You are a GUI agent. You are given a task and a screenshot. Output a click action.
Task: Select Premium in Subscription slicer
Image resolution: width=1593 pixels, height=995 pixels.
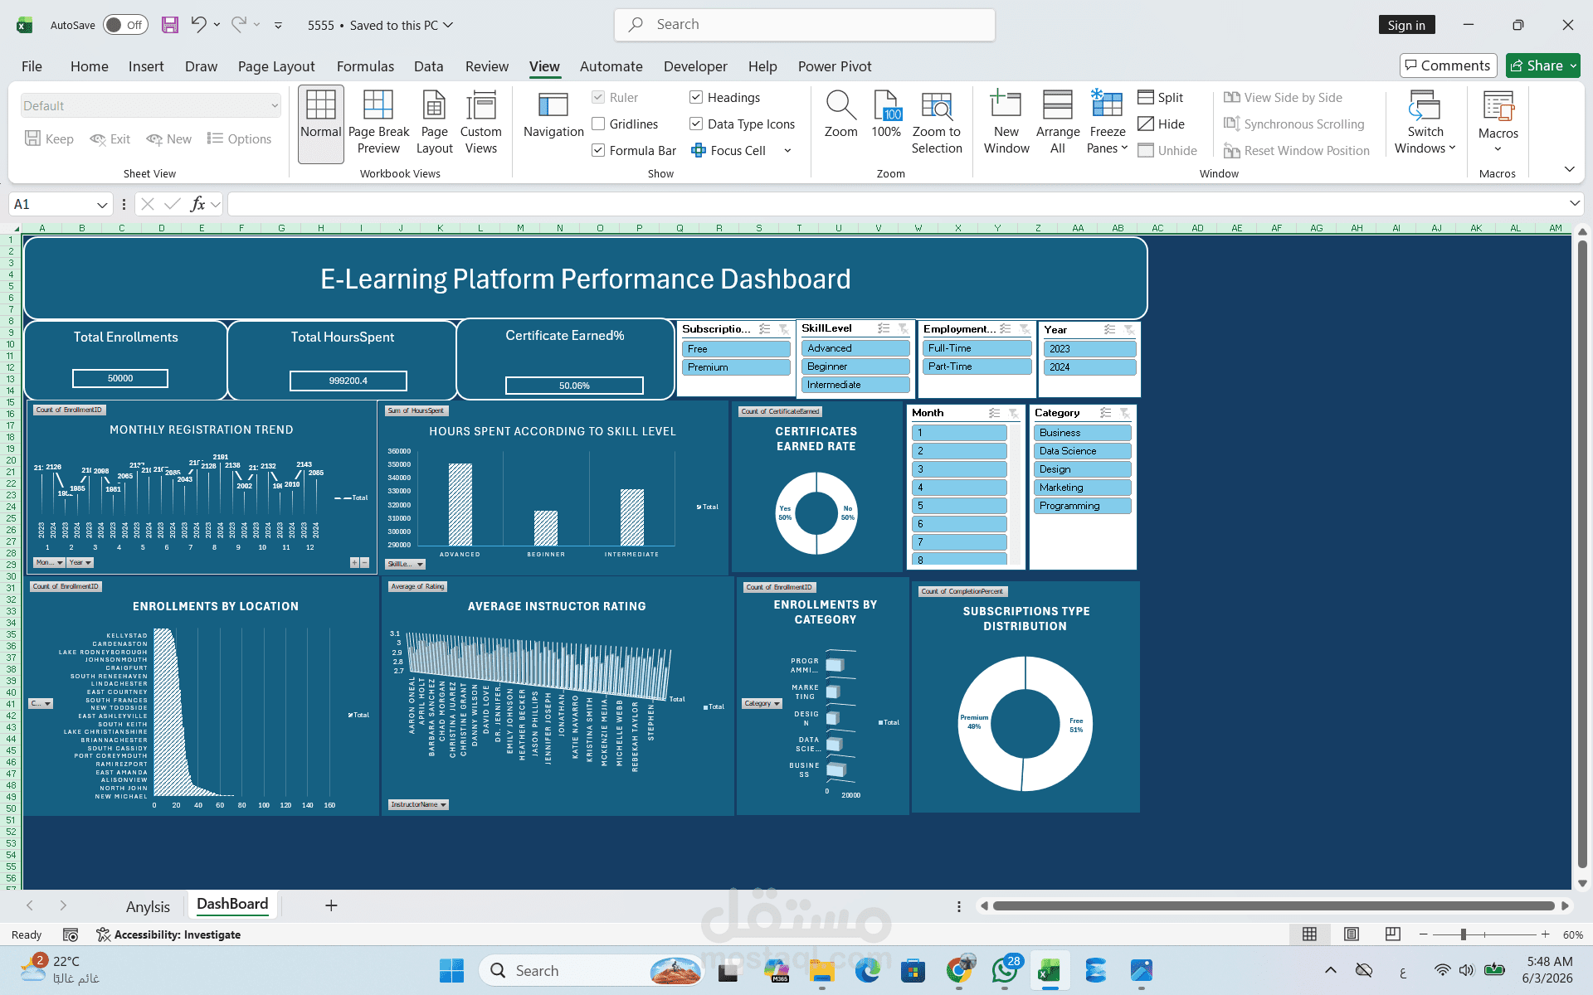[x=736, y=367]
